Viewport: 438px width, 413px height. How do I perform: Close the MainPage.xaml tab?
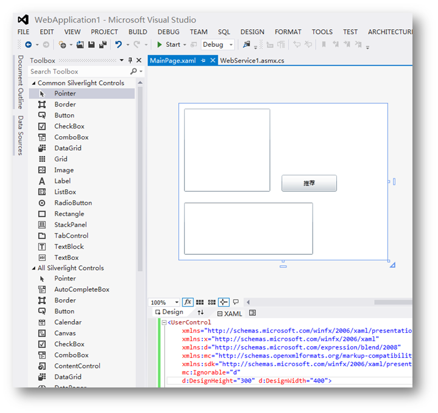tap(213, 60)
